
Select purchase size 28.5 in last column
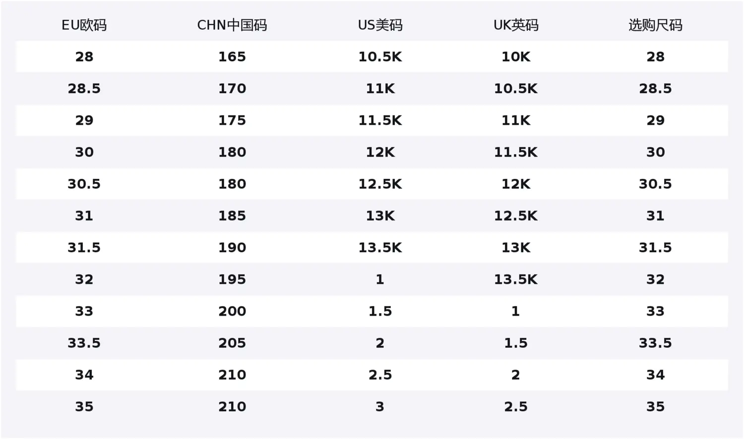pos(655,89)
